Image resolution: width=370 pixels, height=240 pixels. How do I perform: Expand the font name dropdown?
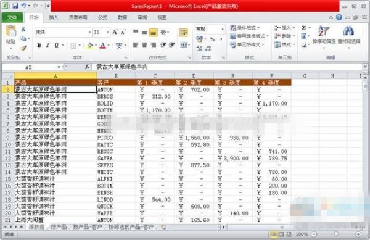[x=89, y=32]
